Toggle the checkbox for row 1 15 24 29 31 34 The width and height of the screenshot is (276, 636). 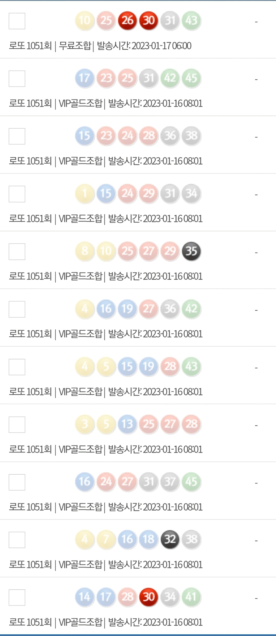tap(17, 194)
